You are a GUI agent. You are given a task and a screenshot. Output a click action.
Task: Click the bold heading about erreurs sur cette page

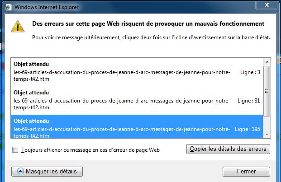(x=148, y=24)
